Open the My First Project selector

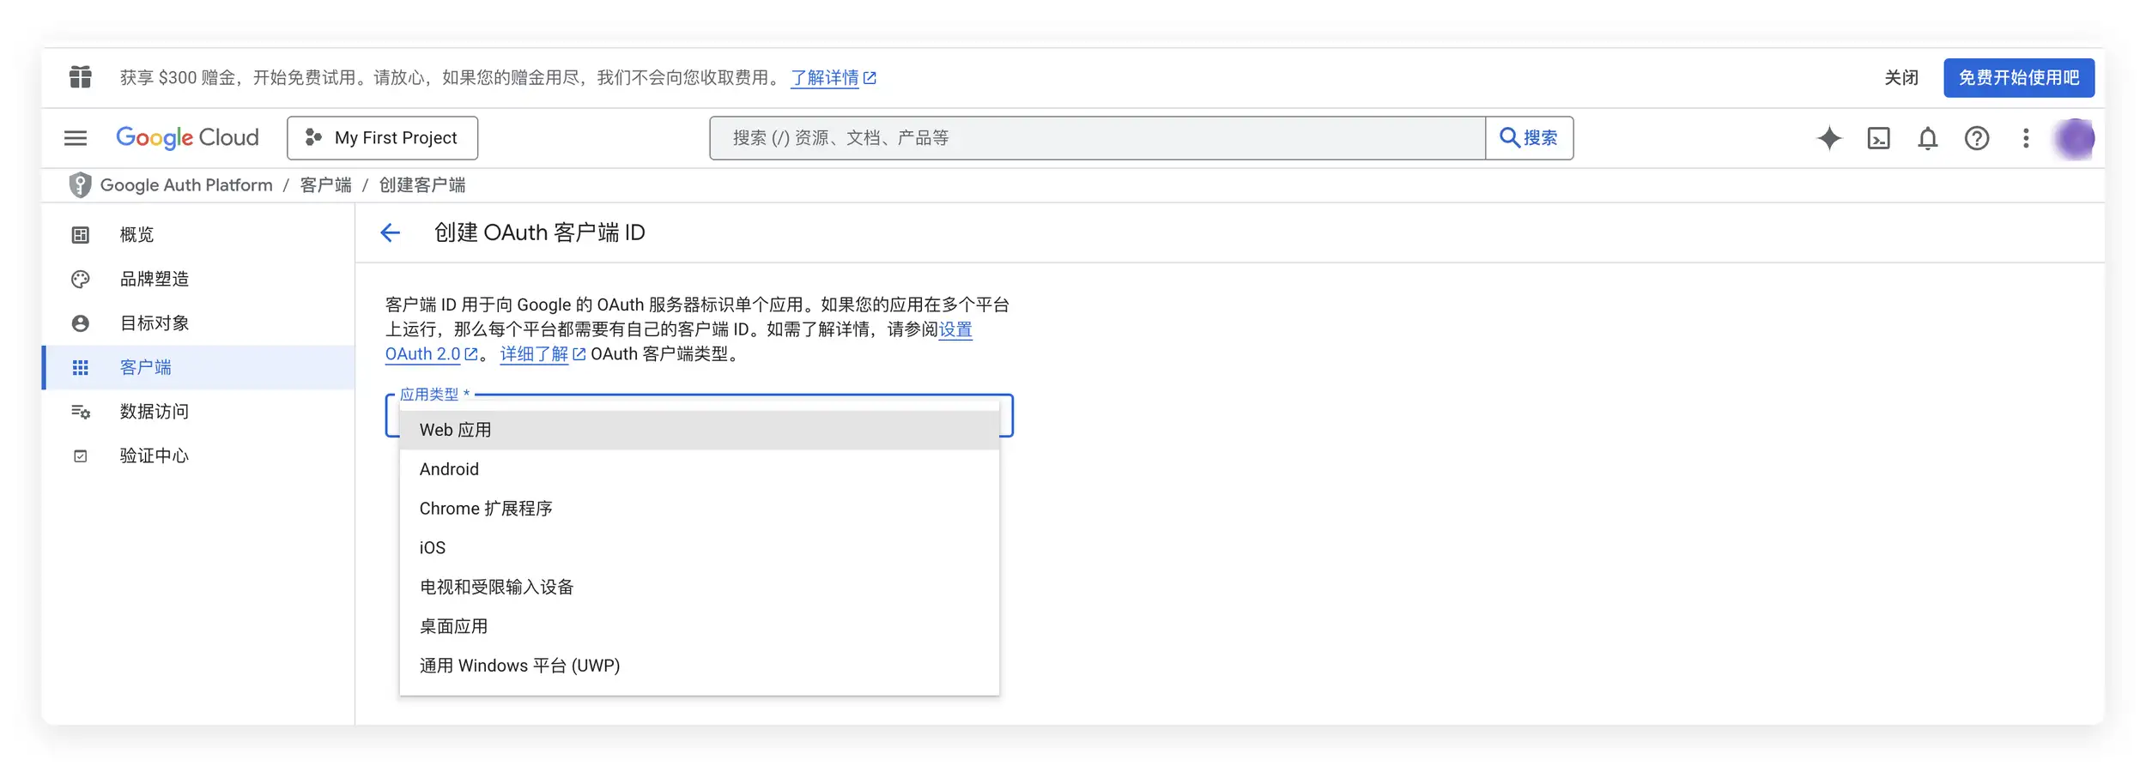pyautogui.click(x=382, y=138)
